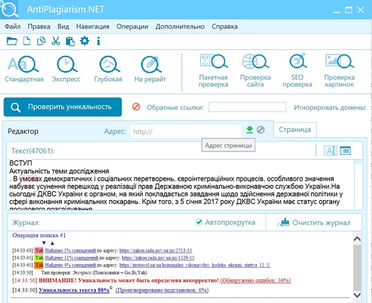Open Проверка картинок
This screenshot has height=303, width=372.
(339, 71)
